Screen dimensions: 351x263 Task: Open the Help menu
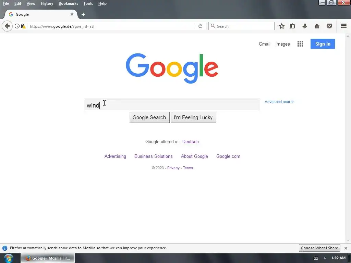pos(102,3)
